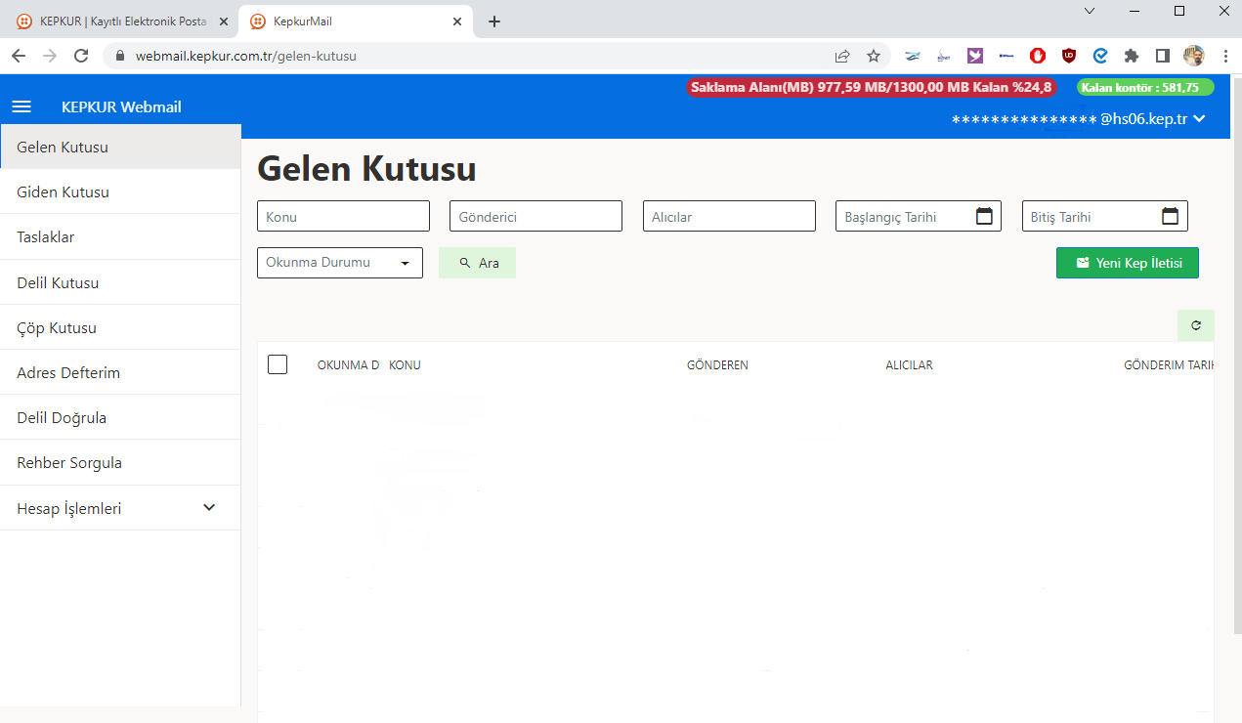Click the KEPKUR Webmail header title
The width and height of the screenshot is (1242, 723).
(x=121, y=107)
